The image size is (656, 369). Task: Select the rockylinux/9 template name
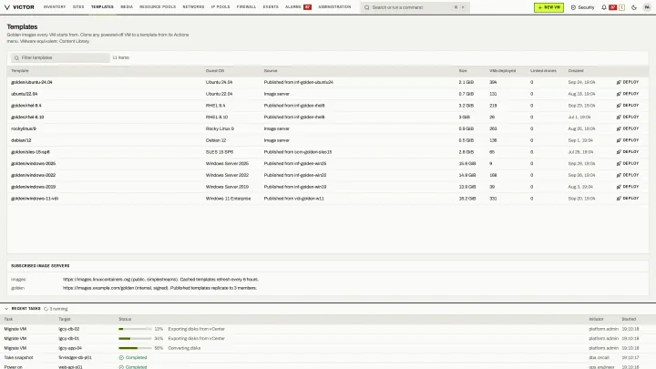tap(24, 128)
